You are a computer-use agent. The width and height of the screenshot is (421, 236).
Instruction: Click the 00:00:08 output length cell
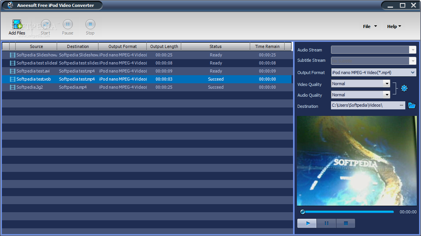point(164,63)
